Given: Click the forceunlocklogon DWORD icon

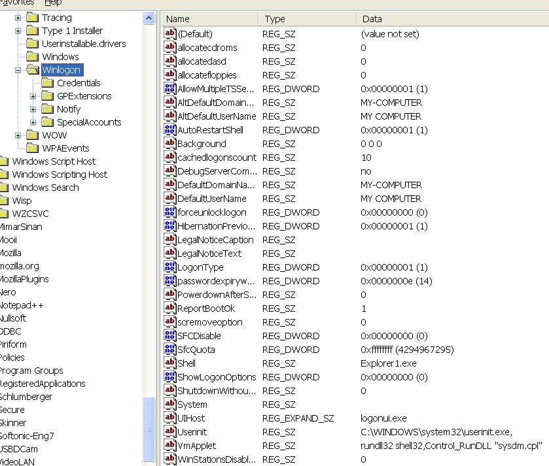Looking at the screenshot, I should click(x=170, y=212).
